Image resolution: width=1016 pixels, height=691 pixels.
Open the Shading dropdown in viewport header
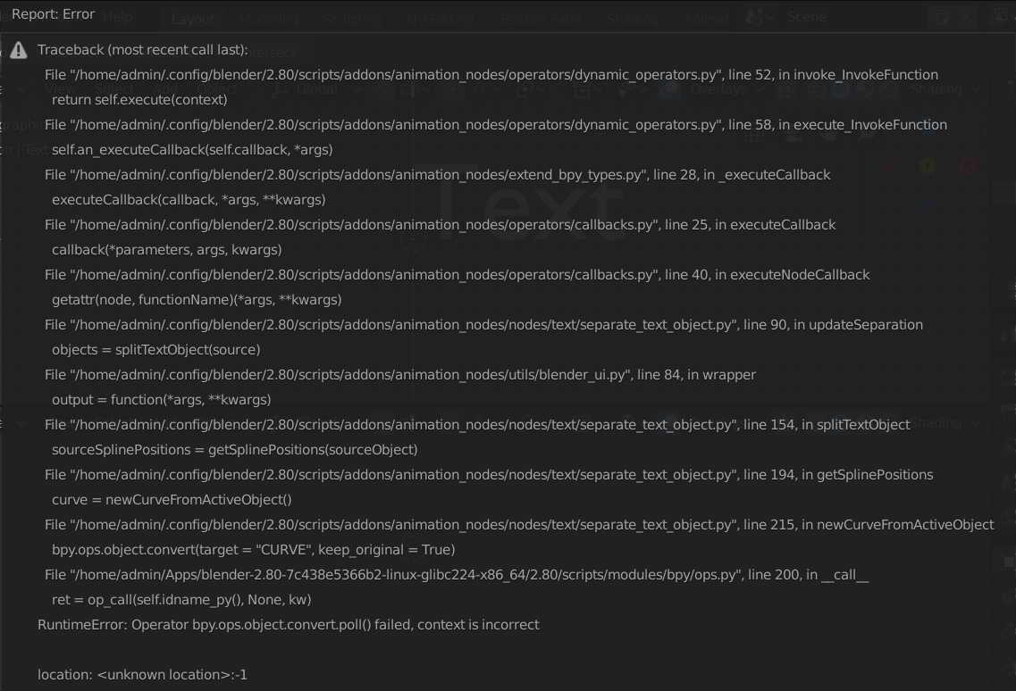click(938, 89)
